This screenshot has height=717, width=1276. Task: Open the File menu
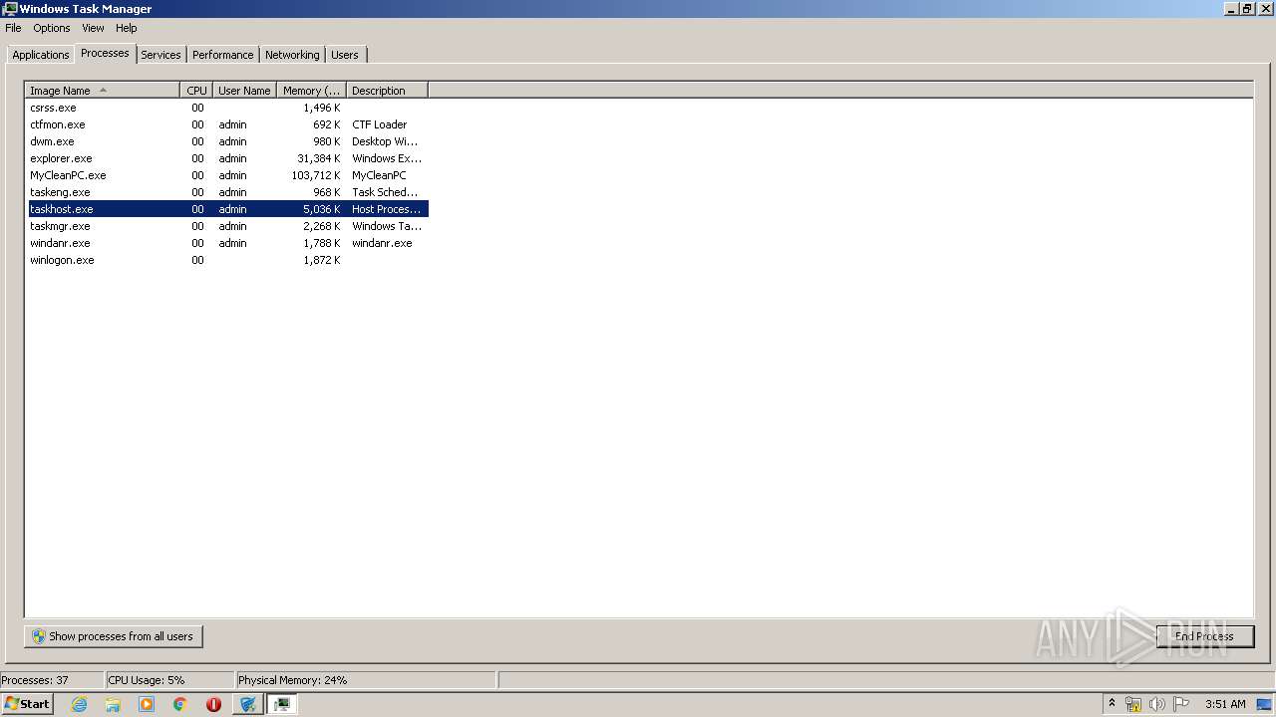(x=13, y=28)
